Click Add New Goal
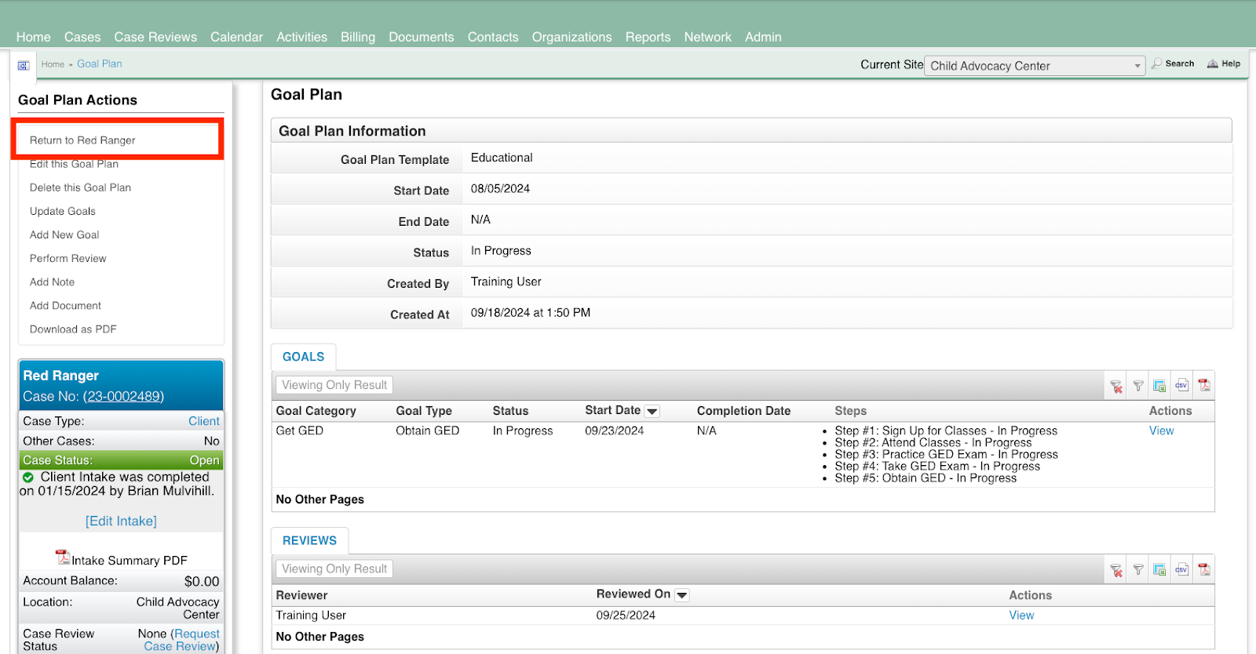Screen dimensions: 1256x654 (64, 234)
